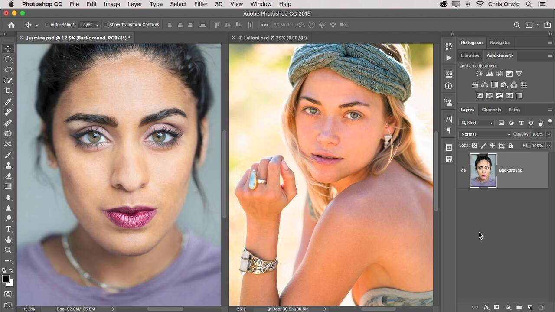Open the Filter menu
This screenshot has width=555, height=312.
coord(201,4)
